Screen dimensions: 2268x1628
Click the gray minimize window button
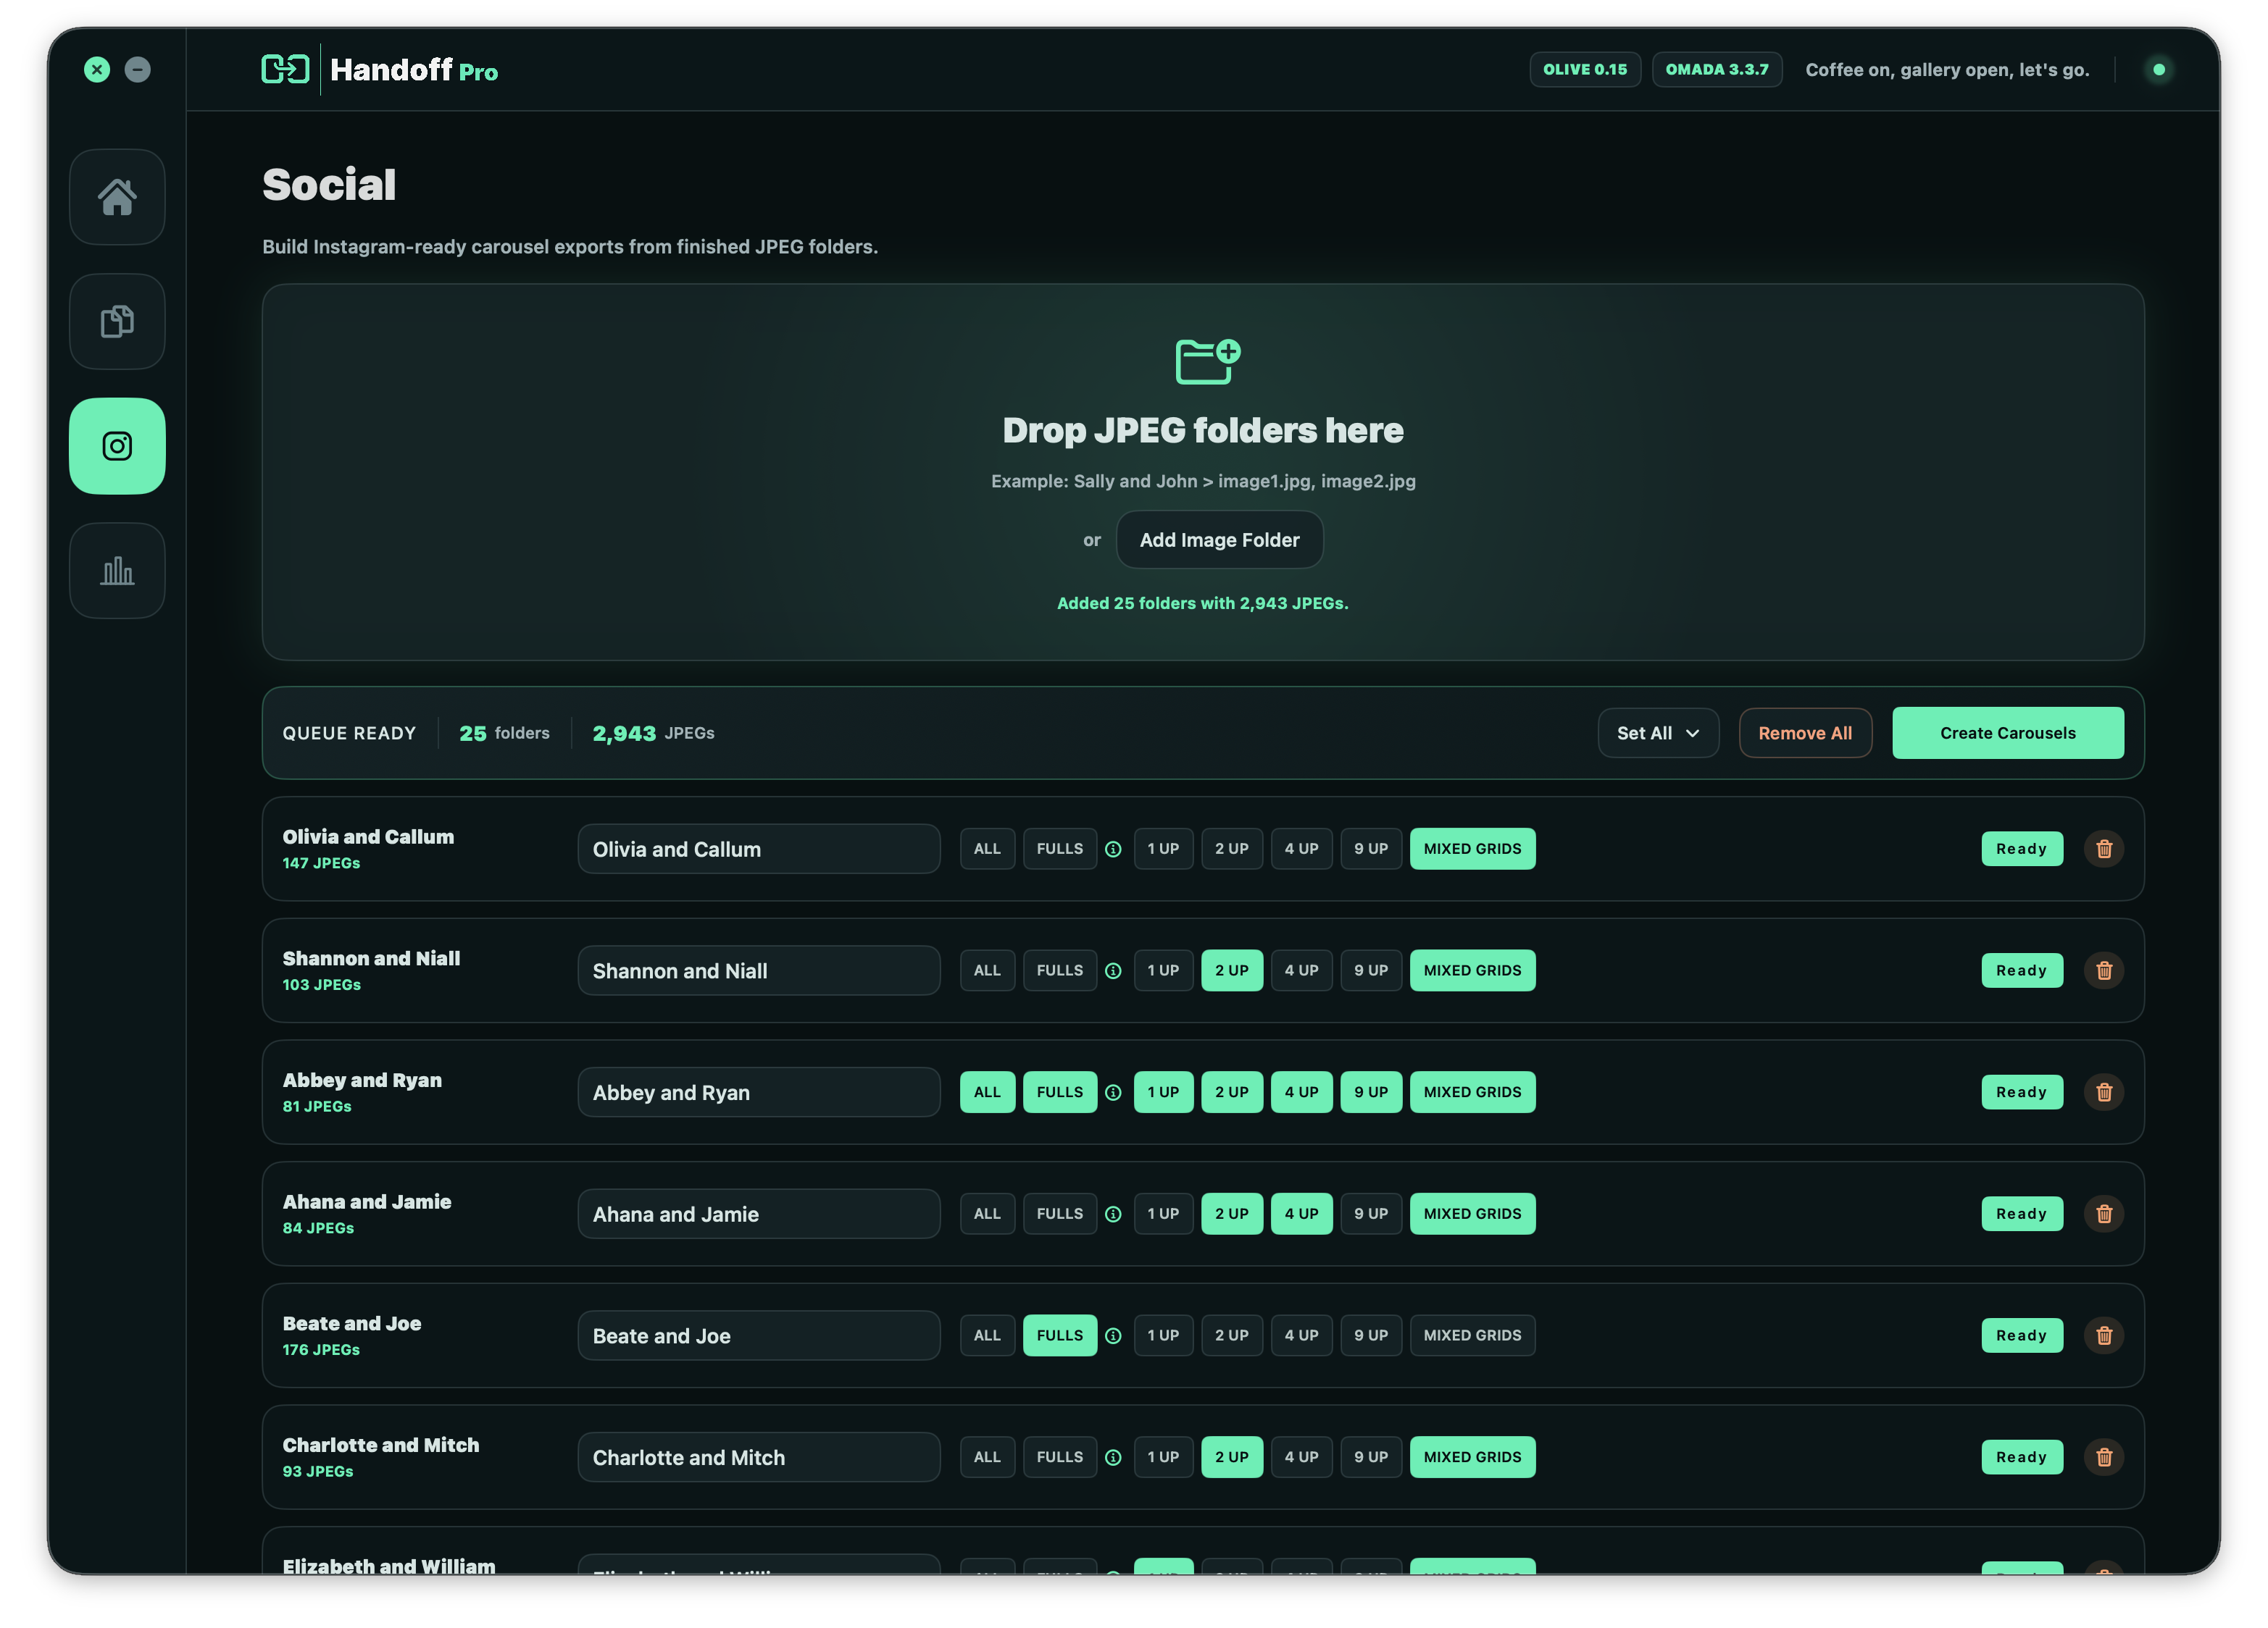pos(138,69)
